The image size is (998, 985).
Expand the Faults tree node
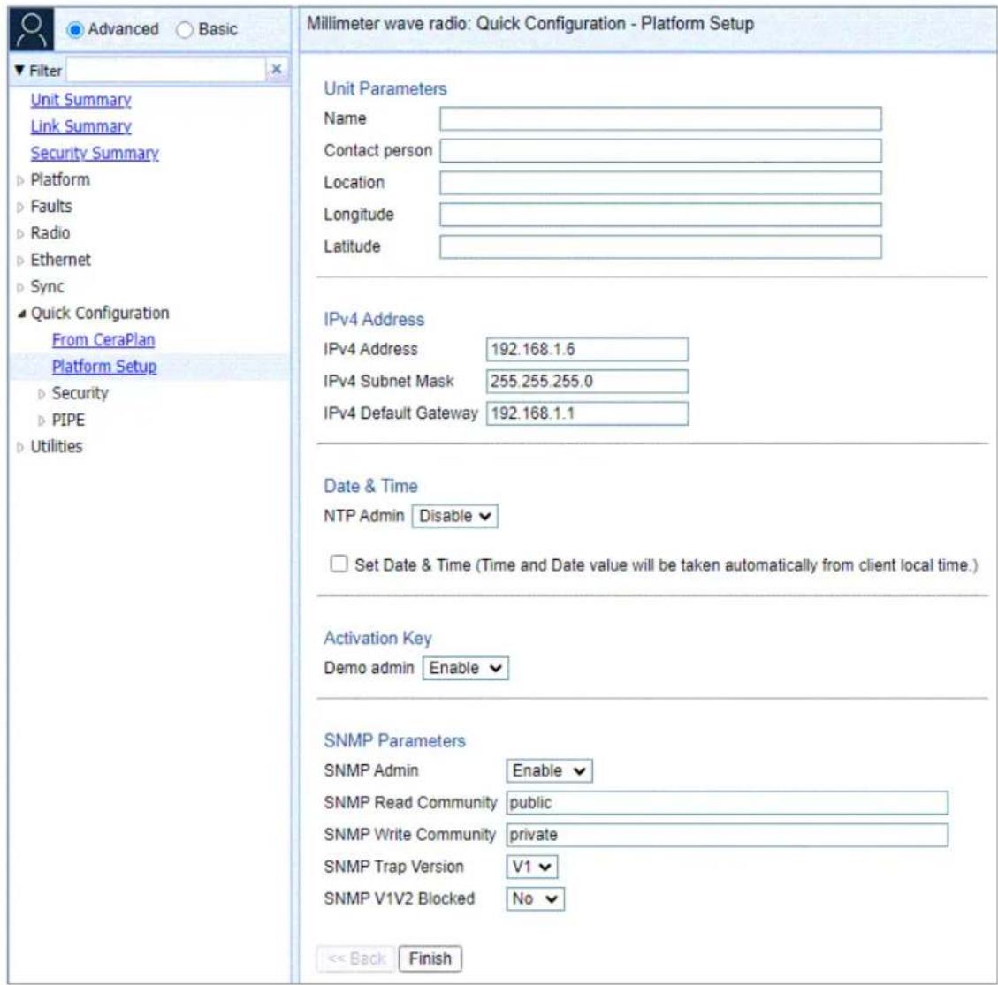(x=20, y=208)
